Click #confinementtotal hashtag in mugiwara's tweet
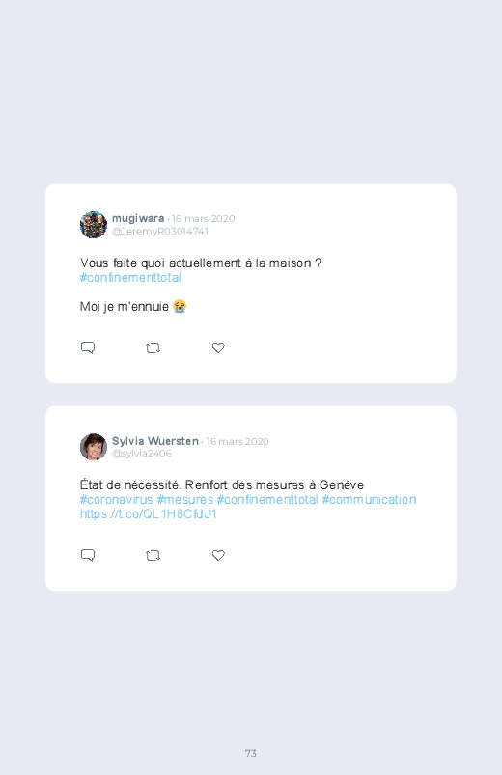Image resolution: width=502 pixels, height=775 pixels. (130, 278)
